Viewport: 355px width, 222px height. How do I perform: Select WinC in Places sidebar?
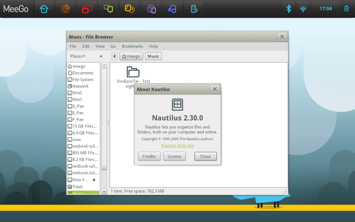pyautogui.click(x=83, y=93)
